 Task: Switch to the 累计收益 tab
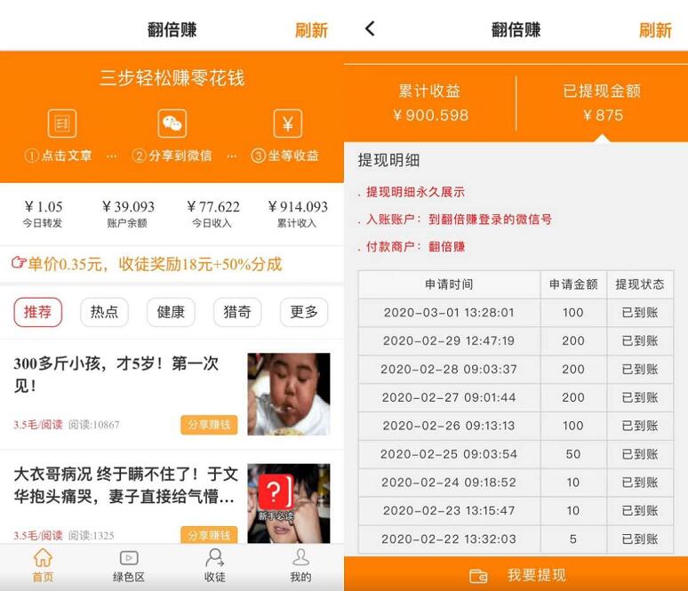pyautogui.click(x=430, y=103)
